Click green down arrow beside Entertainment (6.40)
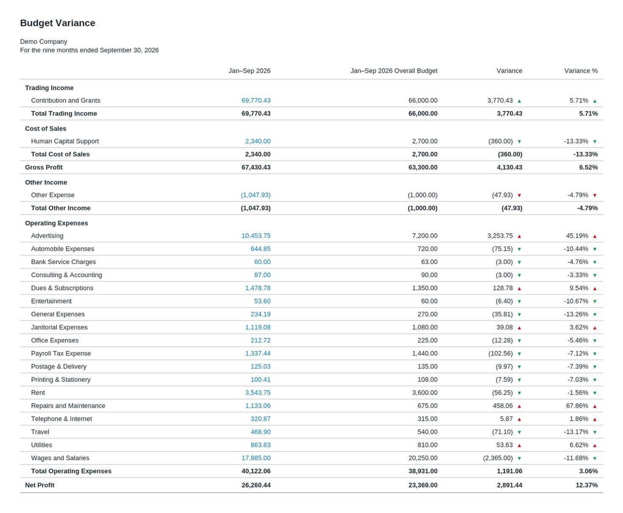Image resolution: width=623 pixels, height=513 pixels. tap(519, 301)
